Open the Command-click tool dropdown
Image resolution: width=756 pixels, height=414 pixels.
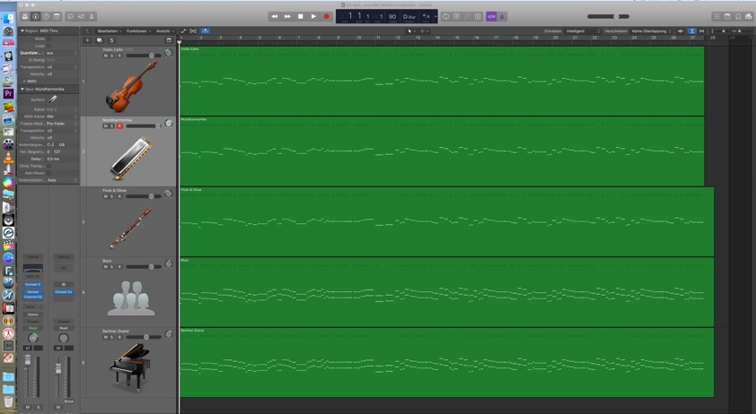click(424, 30)
